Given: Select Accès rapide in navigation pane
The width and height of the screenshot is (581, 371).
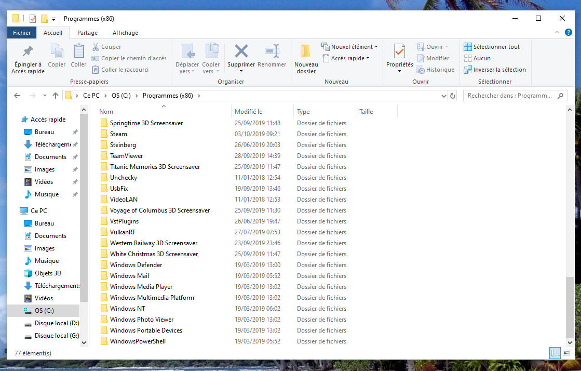Looking at the screenshot, I should [x=48, y=120].
